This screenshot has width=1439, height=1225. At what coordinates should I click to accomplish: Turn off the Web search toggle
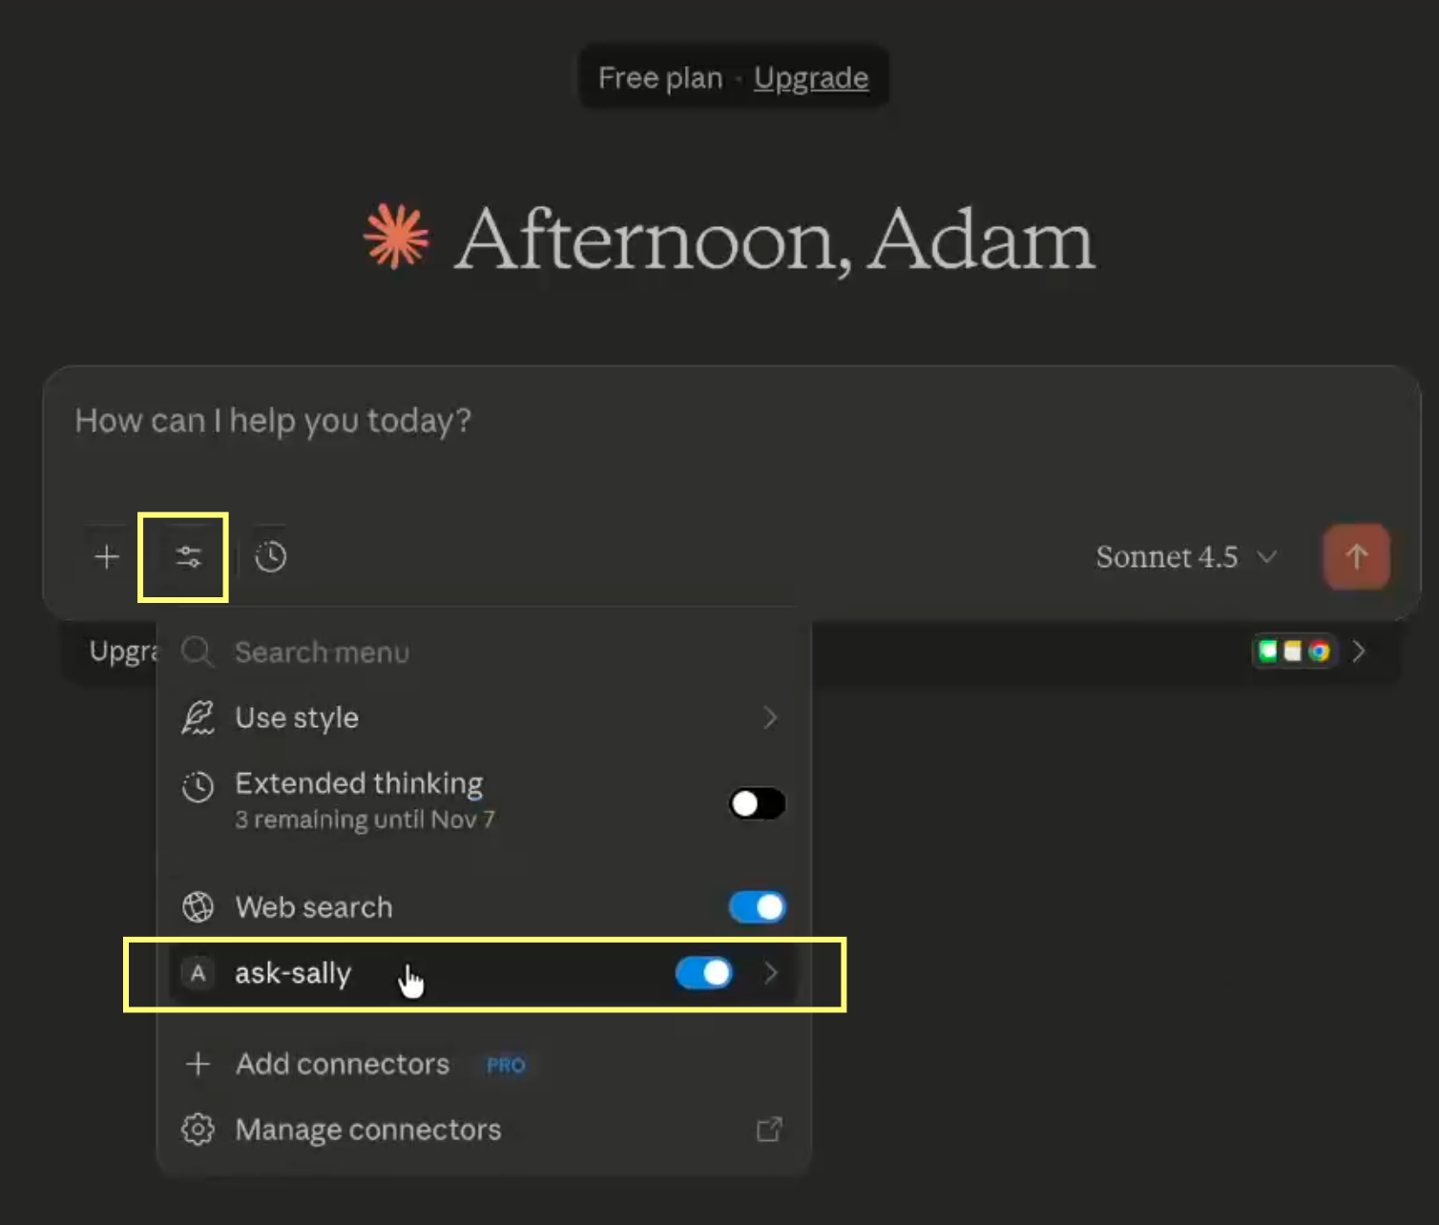(x=757, y=906)
